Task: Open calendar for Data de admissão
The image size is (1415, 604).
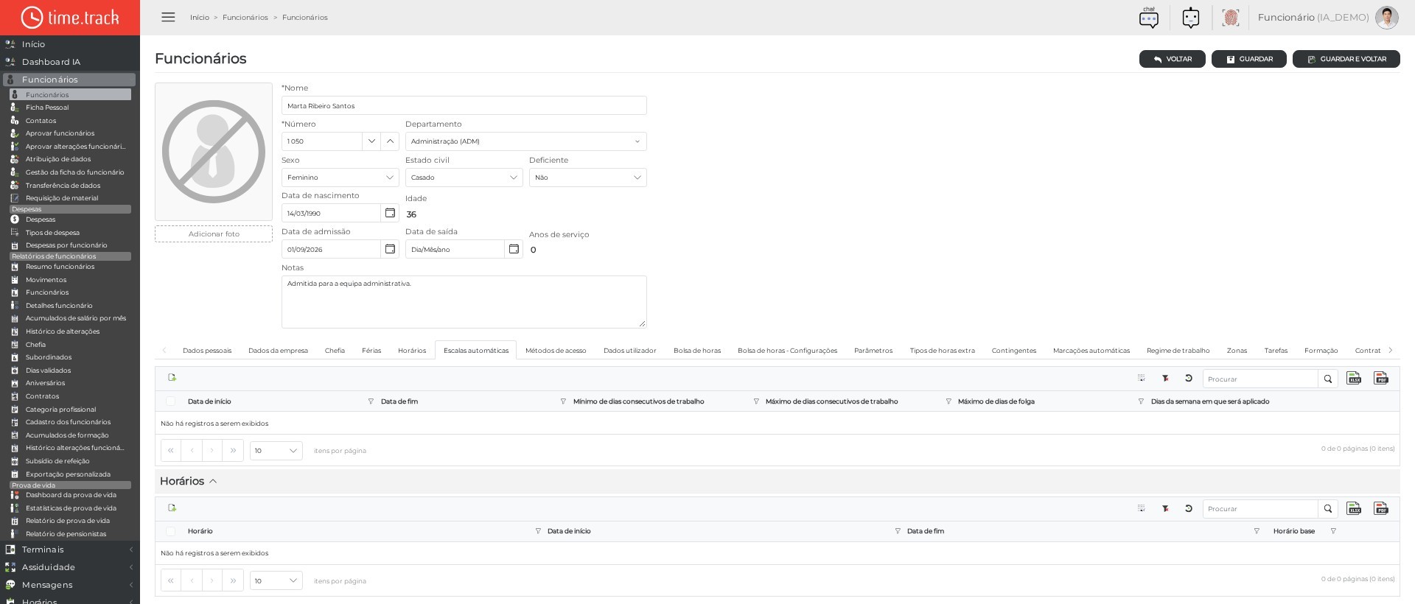Action: [x=390, y=249]
